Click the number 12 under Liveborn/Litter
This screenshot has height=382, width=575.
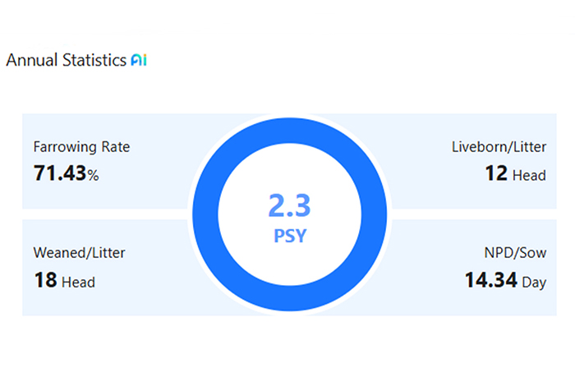click(495, 173)
